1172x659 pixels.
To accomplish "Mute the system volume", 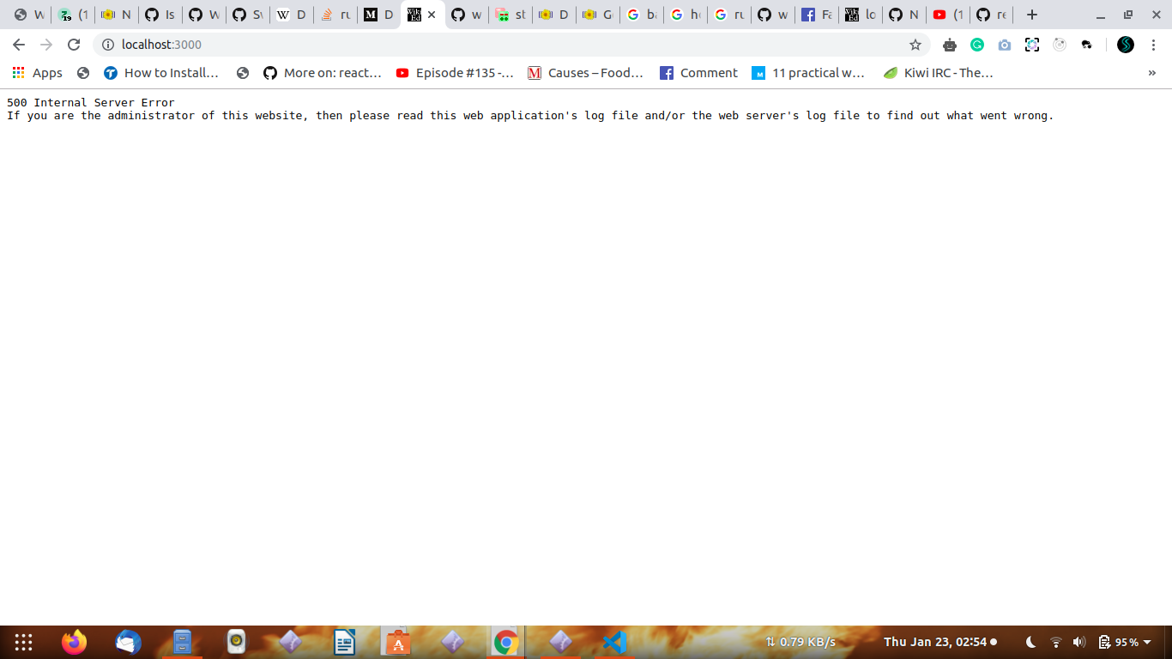I will [1078, 641].
